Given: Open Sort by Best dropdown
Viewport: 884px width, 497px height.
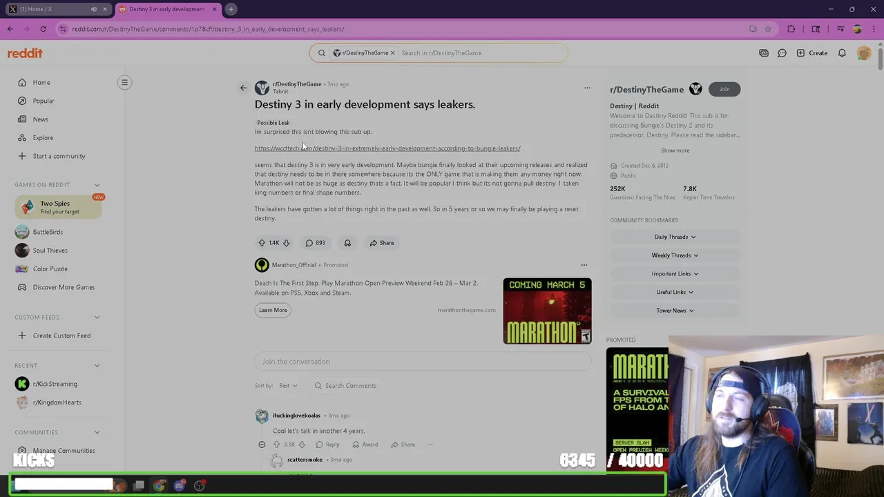Looking at the screenshot, I should point(288,386).
